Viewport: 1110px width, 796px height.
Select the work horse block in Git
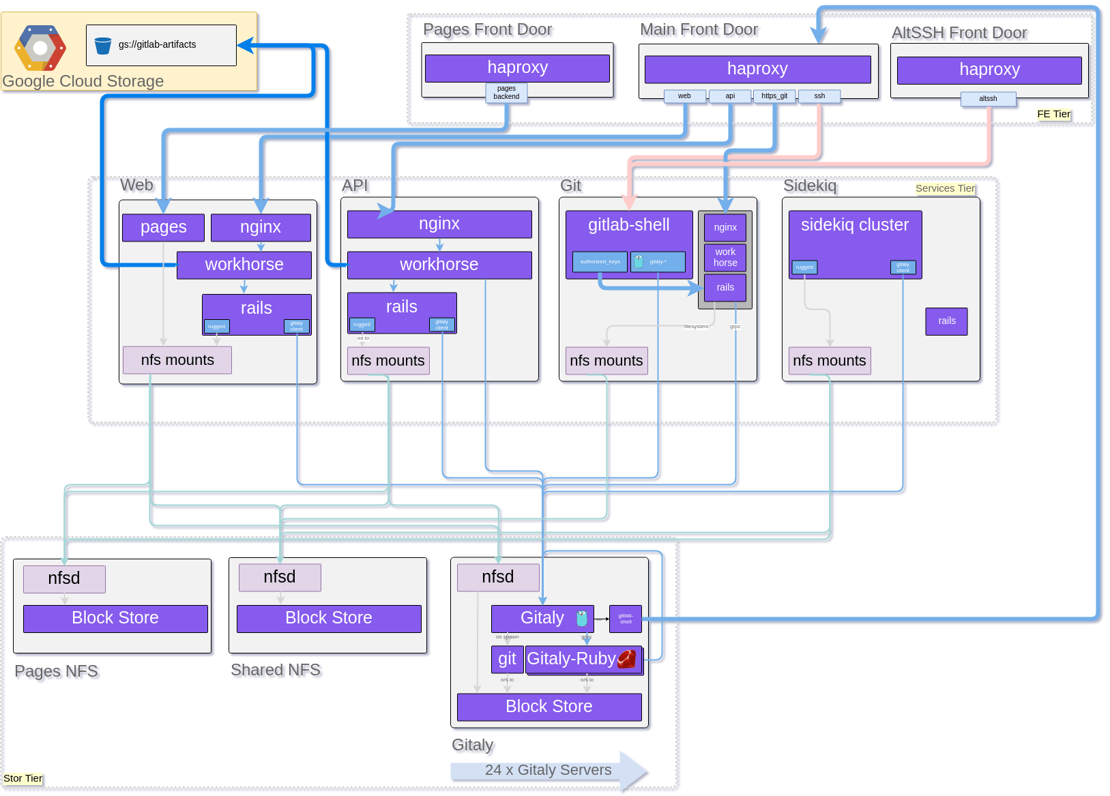click(x=725, y=258)
